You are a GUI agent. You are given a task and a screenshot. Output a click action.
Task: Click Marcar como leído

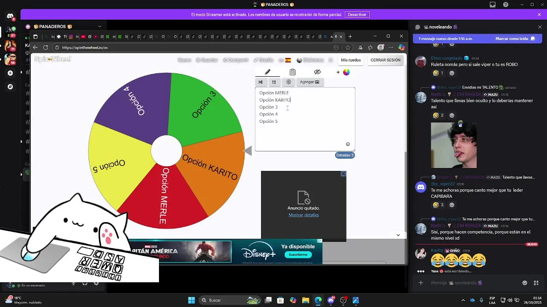pyautogui.click(x=515, y=39)
